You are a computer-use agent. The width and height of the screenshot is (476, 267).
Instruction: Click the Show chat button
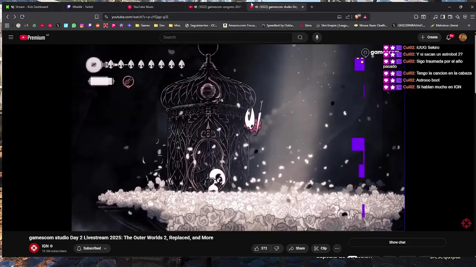coord(397,243)
